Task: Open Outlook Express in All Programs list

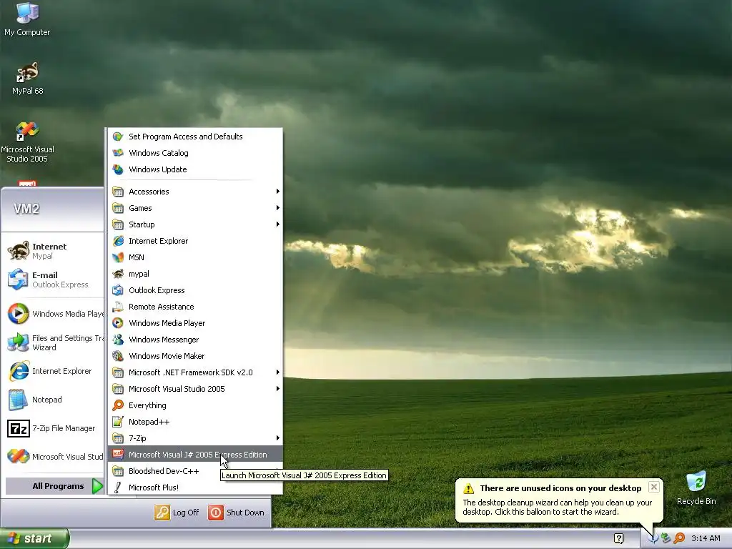Action: (196, 290)
